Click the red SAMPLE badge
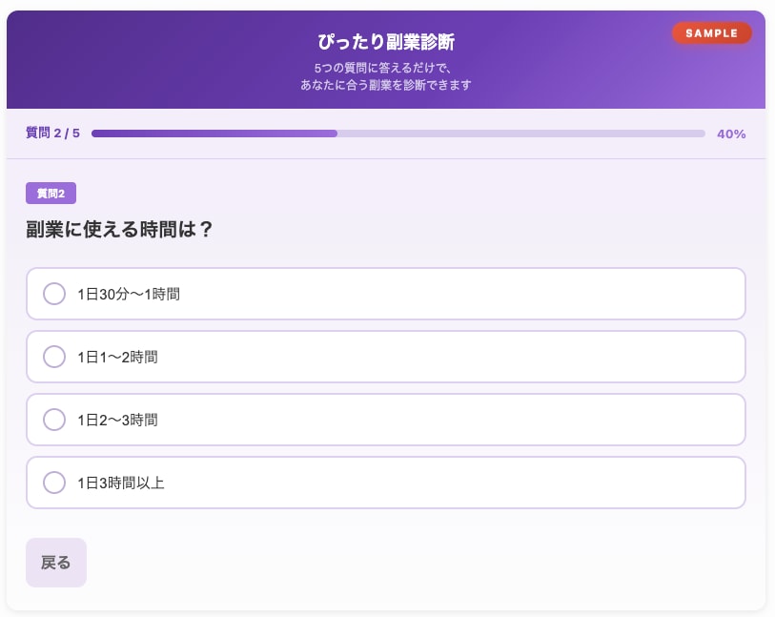 point(711,33)
